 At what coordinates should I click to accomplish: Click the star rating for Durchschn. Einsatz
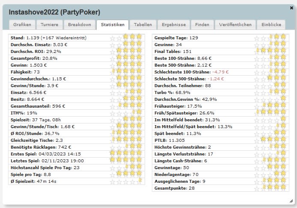pyautogui.click(x=126, y=44)
